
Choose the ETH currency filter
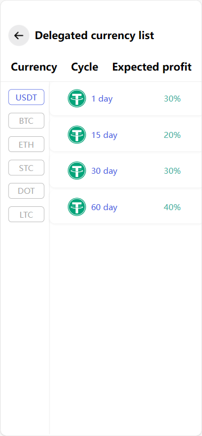[26, 144]
